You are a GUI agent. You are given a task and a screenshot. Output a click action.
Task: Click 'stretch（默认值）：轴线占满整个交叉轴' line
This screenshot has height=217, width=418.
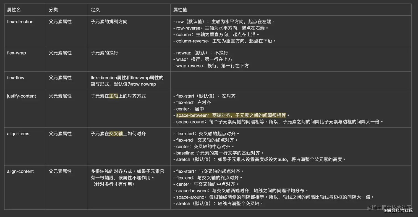coord(218,203)
